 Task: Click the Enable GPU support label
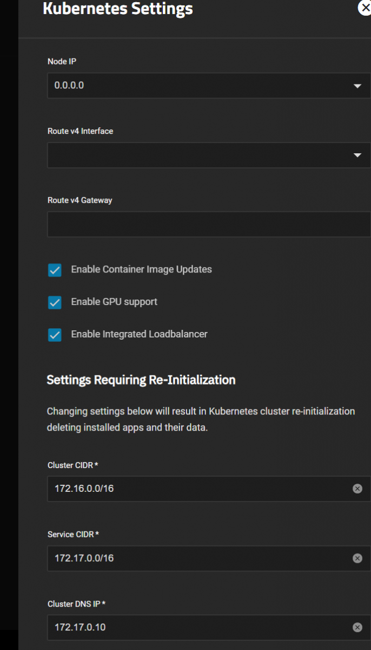pos(114,302)
